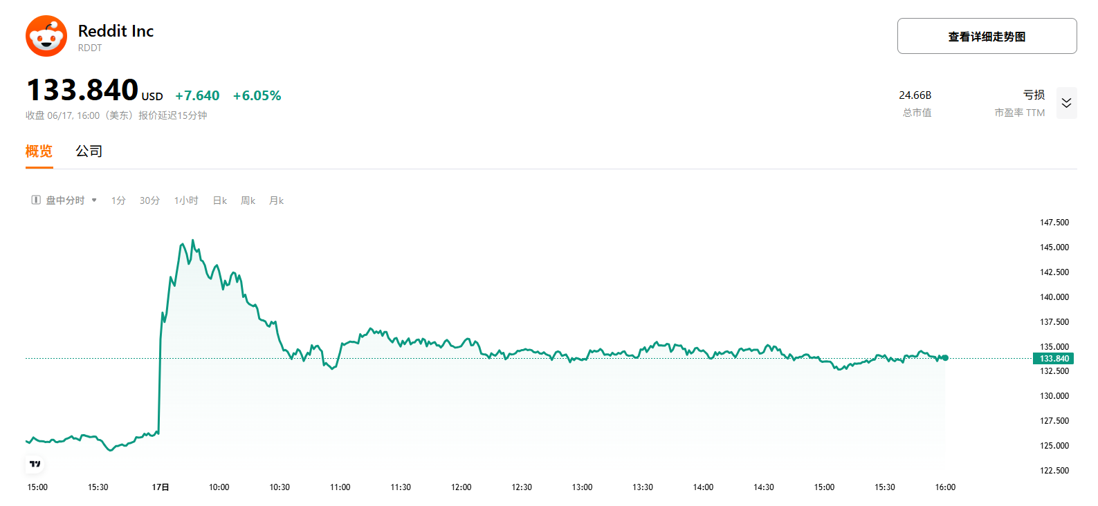Image resolution: width=1098 pixels, height=506 pixels.
Task: Select the 30分 chart interval
Action: (x=149, y=200)
